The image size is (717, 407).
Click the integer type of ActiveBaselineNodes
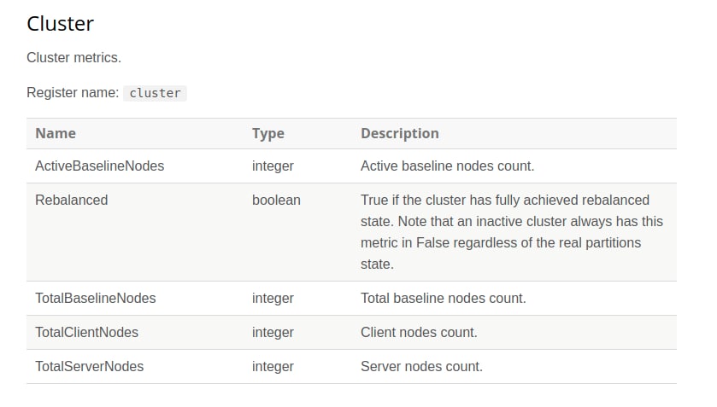(x=273, y=166)
